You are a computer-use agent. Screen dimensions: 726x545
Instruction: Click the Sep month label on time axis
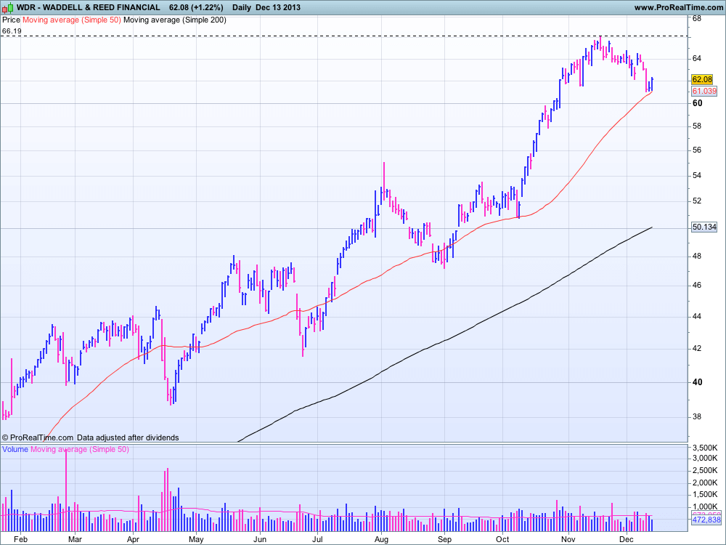444,539
